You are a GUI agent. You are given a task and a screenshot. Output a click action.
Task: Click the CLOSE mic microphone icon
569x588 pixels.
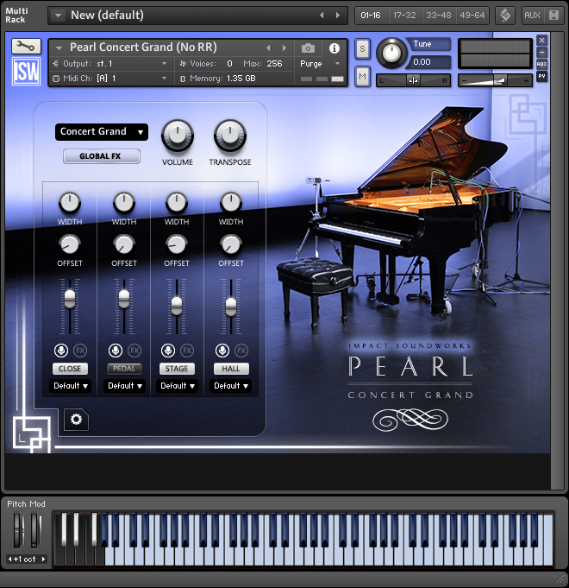click(x=61, y=351)
